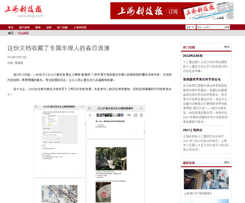Screen dimensions: 245x203
Task: Click 首页 in the breadcrumb
Action: click(11, 33)
